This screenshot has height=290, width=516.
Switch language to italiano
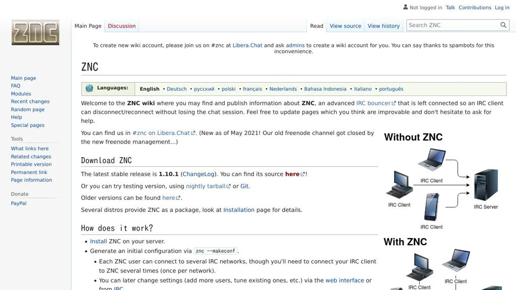(x=363, y=89)
